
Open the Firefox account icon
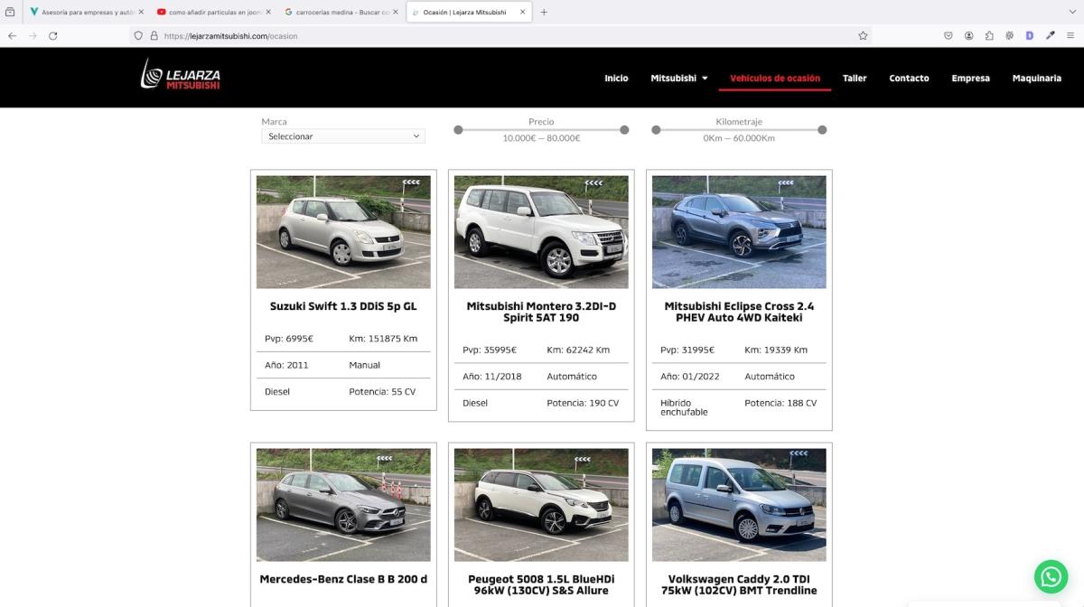tap(968, 35)
